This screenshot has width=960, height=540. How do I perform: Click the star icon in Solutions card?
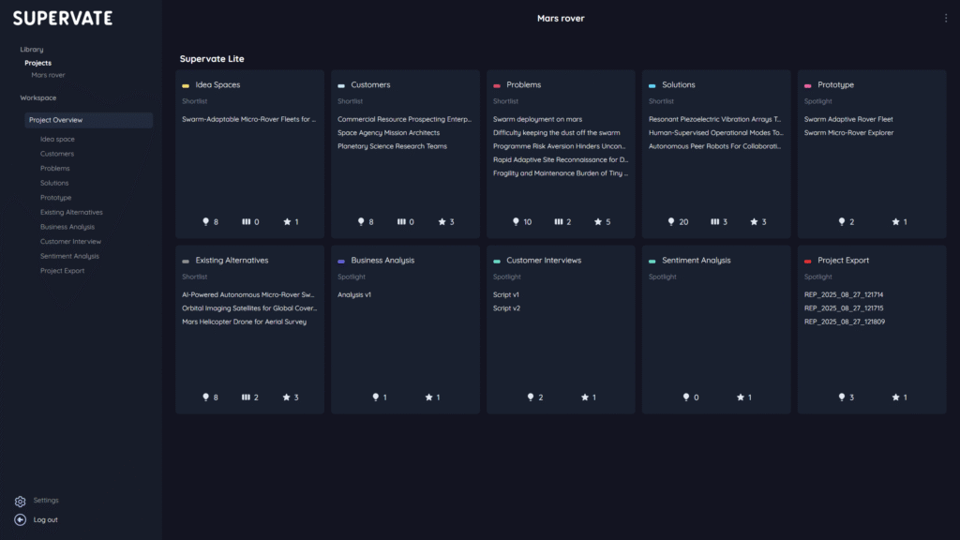[x=754, y=222]
